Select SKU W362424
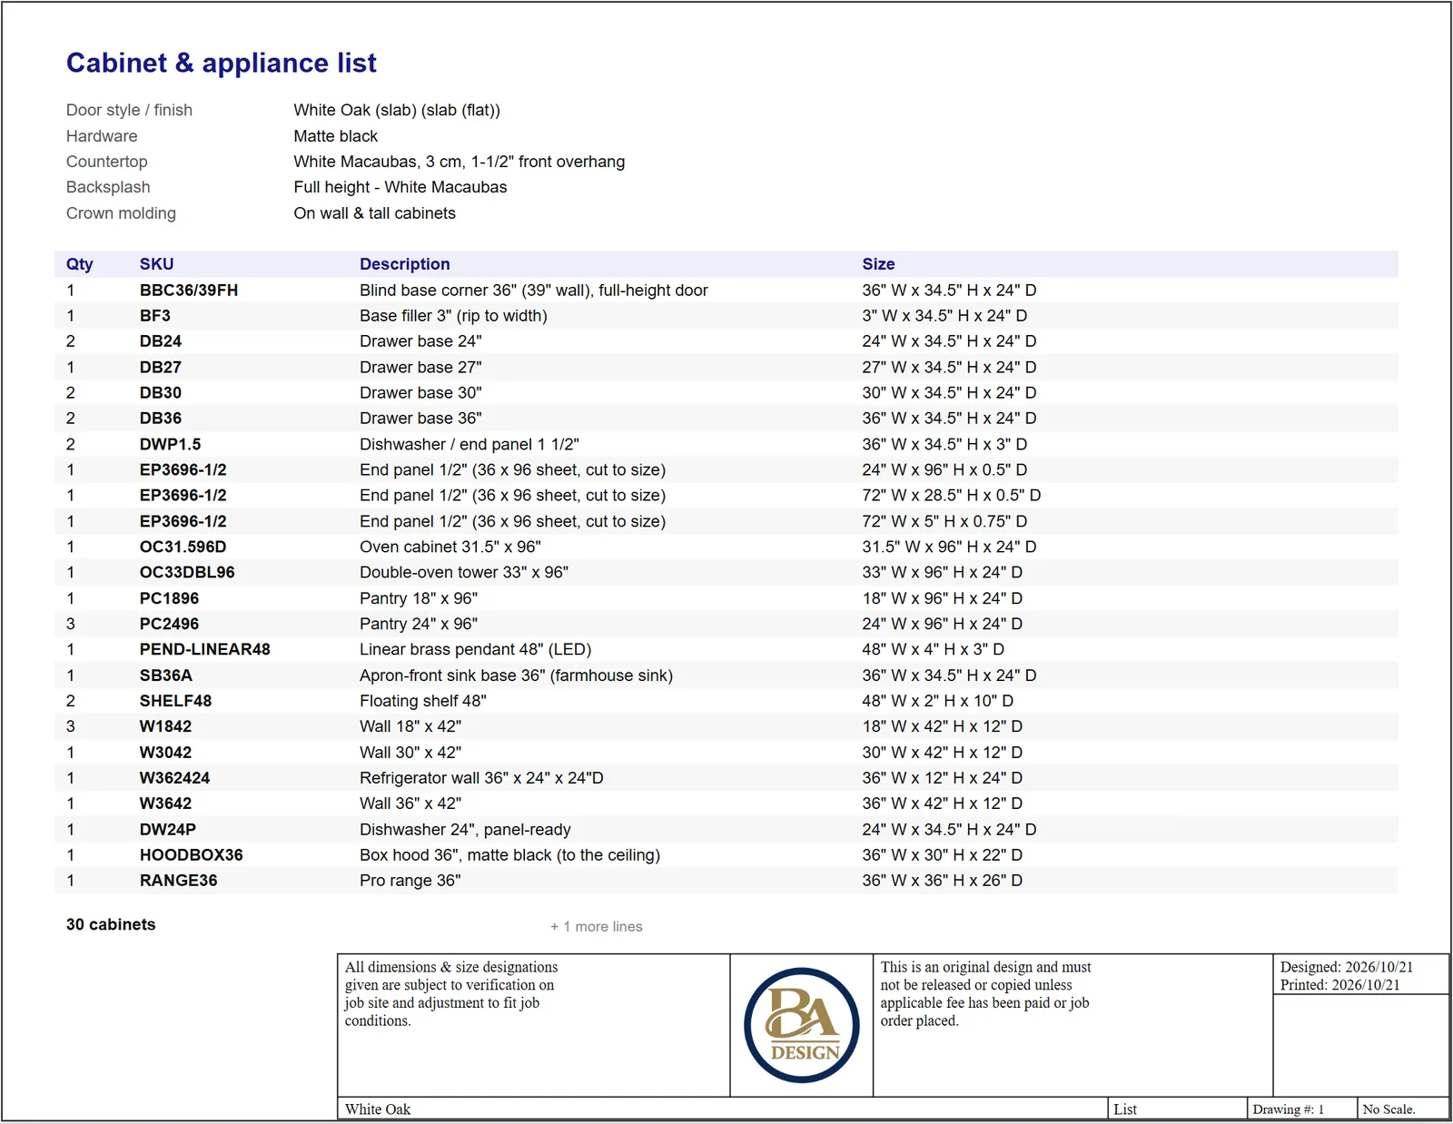 [x=174, y=778]
